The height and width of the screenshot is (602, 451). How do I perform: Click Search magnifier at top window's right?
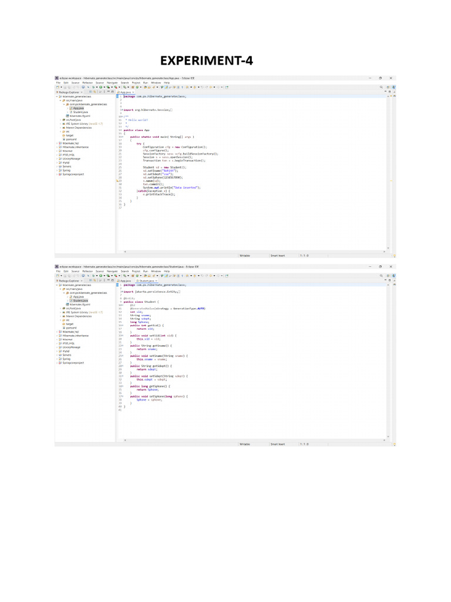(x=381, y=87)
